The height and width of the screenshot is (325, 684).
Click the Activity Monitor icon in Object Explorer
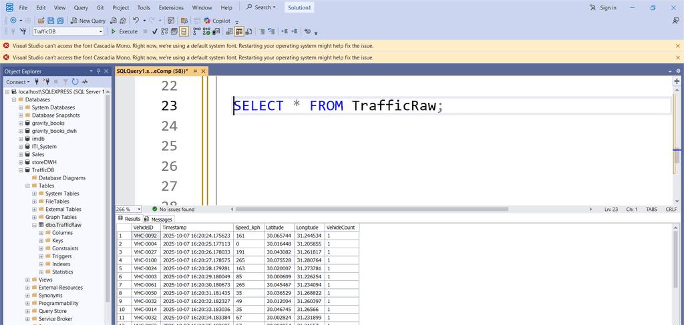click(85, 81)
